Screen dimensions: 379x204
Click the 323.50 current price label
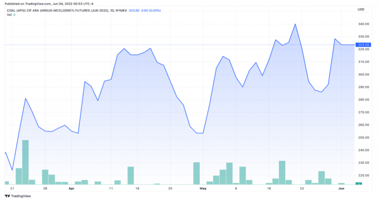pyautogui.click(x=363, y=45)
